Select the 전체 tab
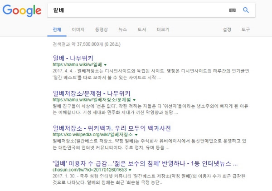The height and width of the screenshot is (191, 272). tap(57, 29)
